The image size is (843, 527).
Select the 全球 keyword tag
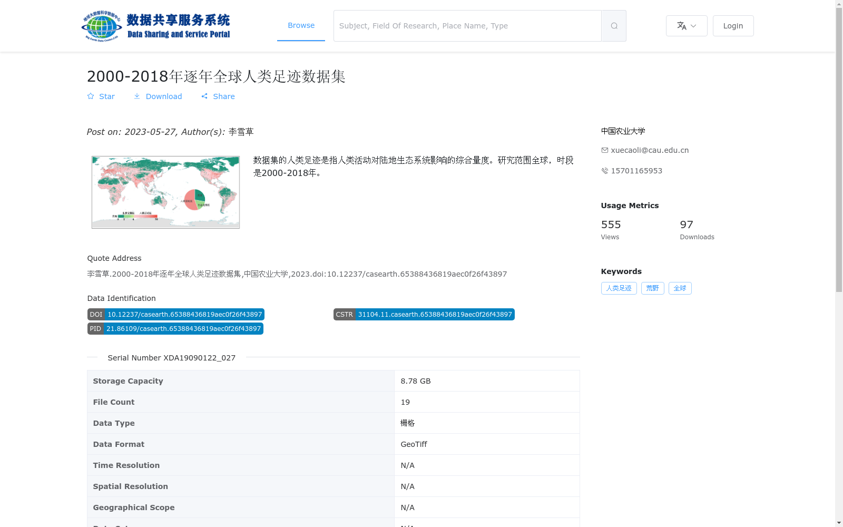pos(680,288)
